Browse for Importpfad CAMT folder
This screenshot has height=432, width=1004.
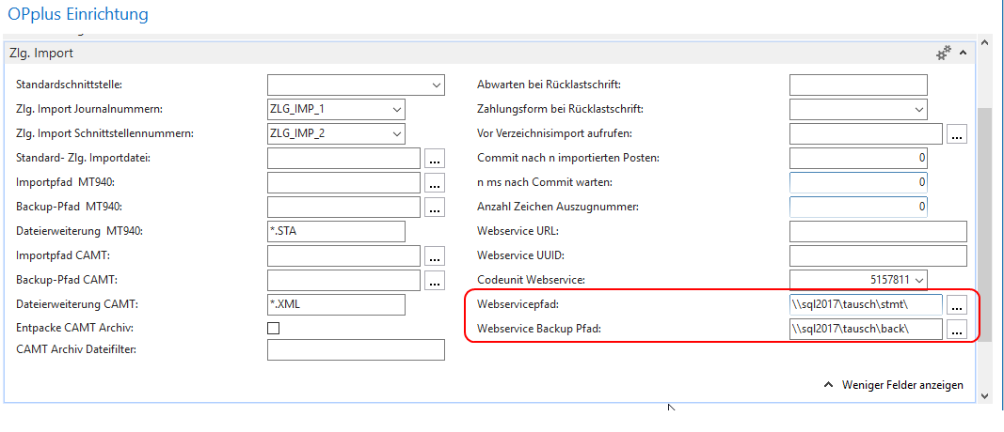coord(435,255)
